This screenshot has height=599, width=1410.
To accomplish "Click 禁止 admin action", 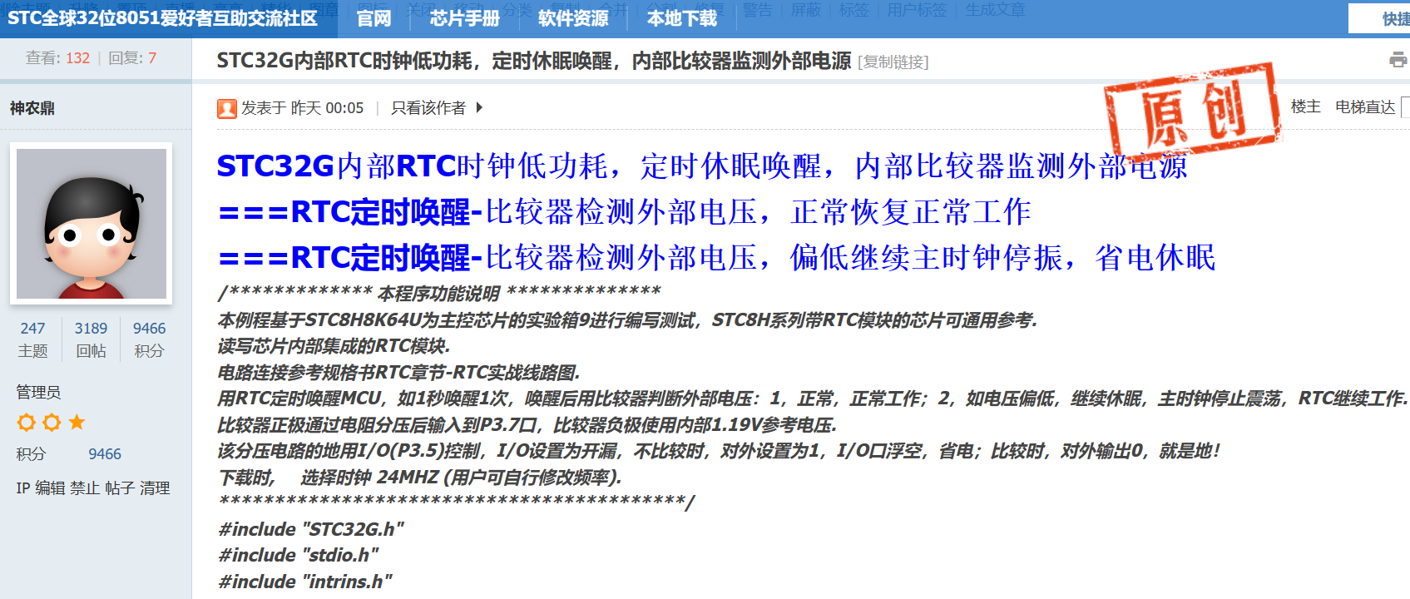I will click(85, 488).
